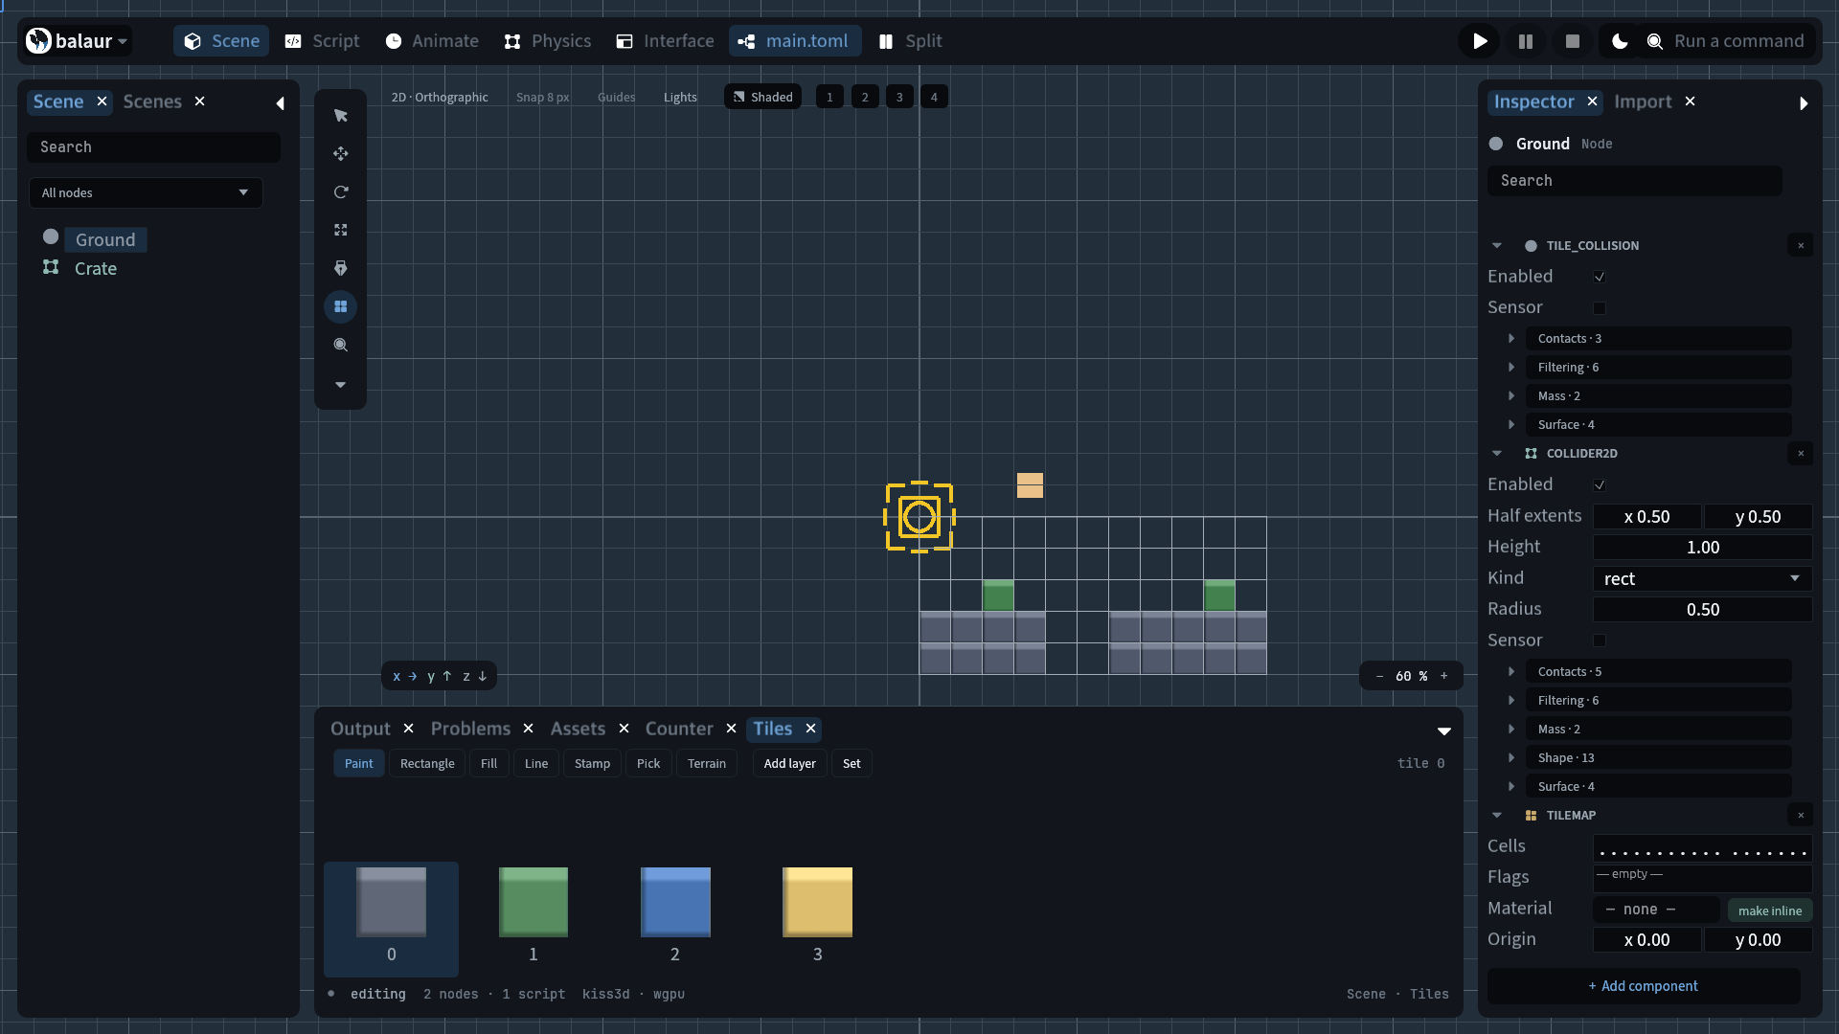The width and height of the screenshot is (1839, 1034).
Task: Toggle Shaded view mode
Action: 762,97
